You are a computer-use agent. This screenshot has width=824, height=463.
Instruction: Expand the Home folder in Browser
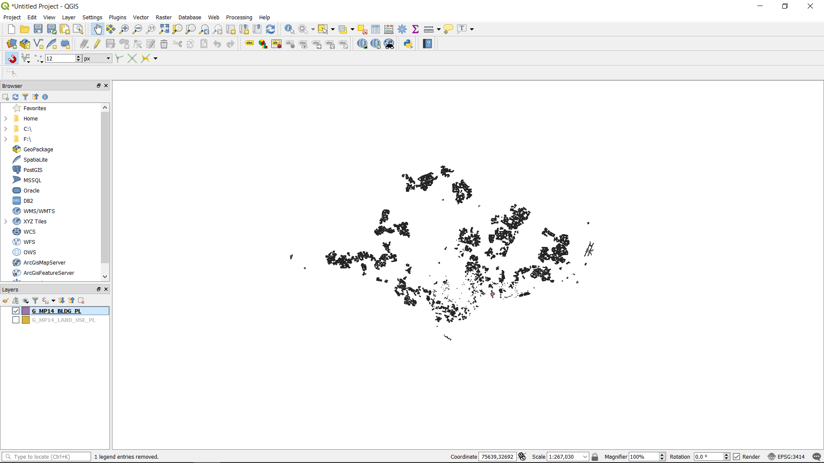[6, 119]
